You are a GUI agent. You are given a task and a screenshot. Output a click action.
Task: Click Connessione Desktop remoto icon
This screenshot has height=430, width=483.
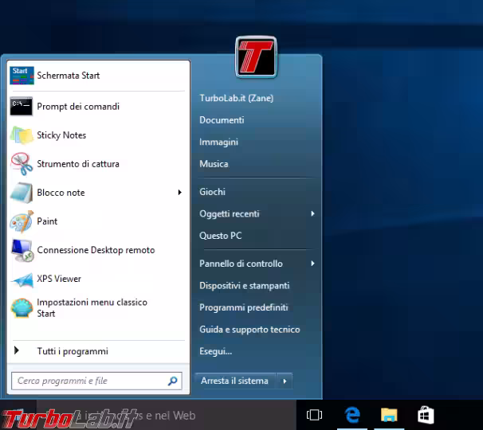(x=22, y=250)
